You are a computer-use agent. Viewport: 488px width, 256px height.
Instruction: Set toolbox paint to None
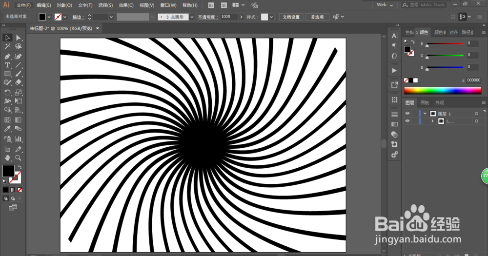pos(20,190)
